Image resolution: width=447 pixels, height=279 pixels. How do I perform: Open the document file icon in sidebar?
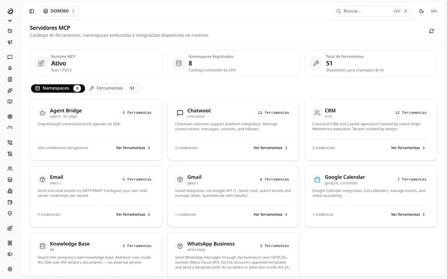click(10, 79)
